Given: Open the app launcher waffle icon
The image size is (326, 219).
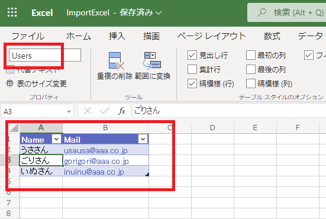Looking at the screenshot, I should [12, 12].
